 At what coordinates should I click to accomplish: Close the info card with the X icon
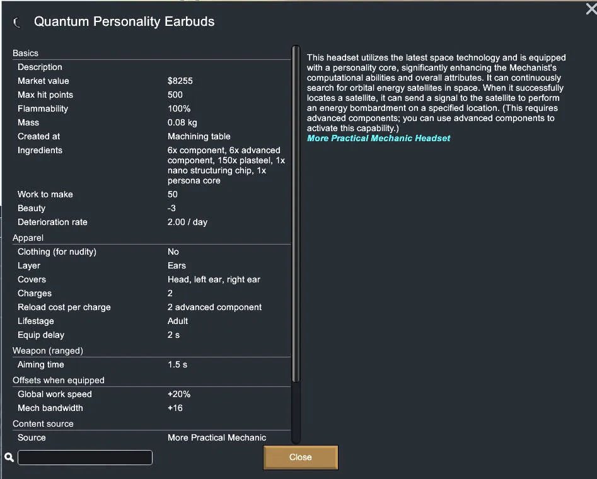(x=591, y=9)
